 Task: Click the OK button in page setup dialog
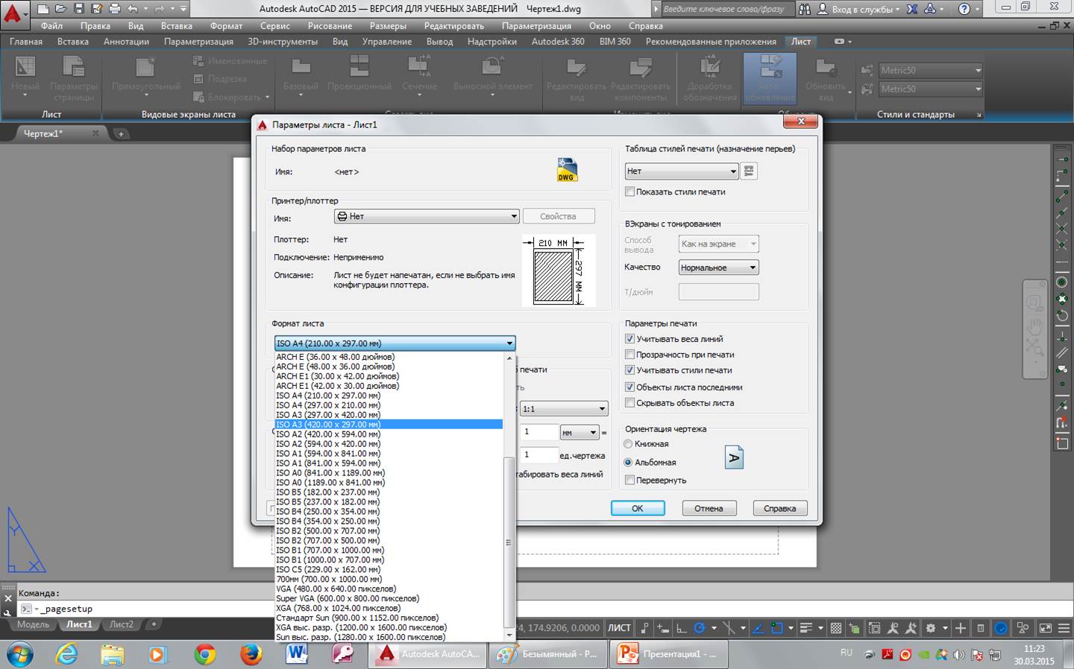[x=638, y=508]
